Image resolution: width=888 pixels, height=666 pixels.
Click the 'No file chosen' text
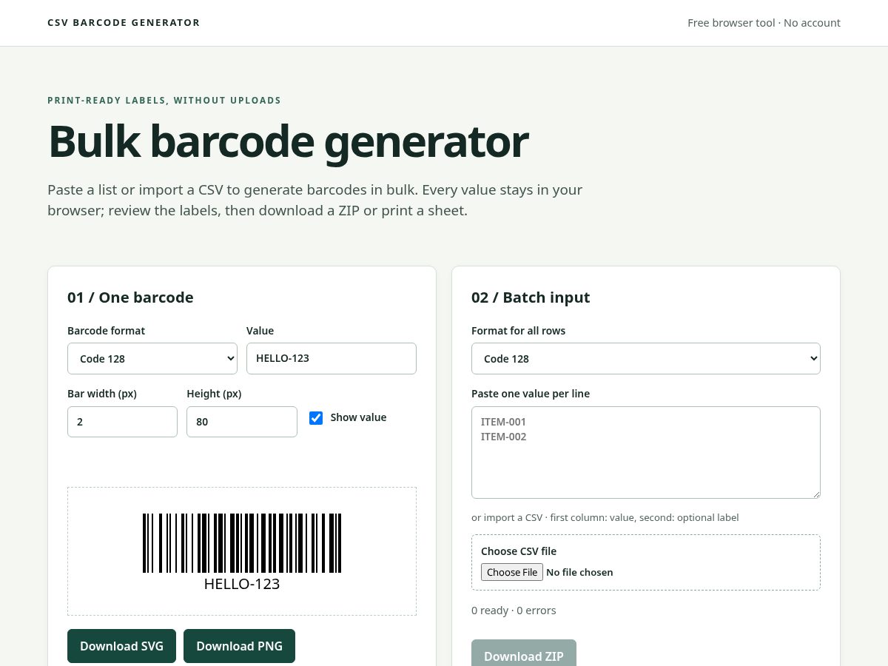pyautogui.click(x=579, y=572)
